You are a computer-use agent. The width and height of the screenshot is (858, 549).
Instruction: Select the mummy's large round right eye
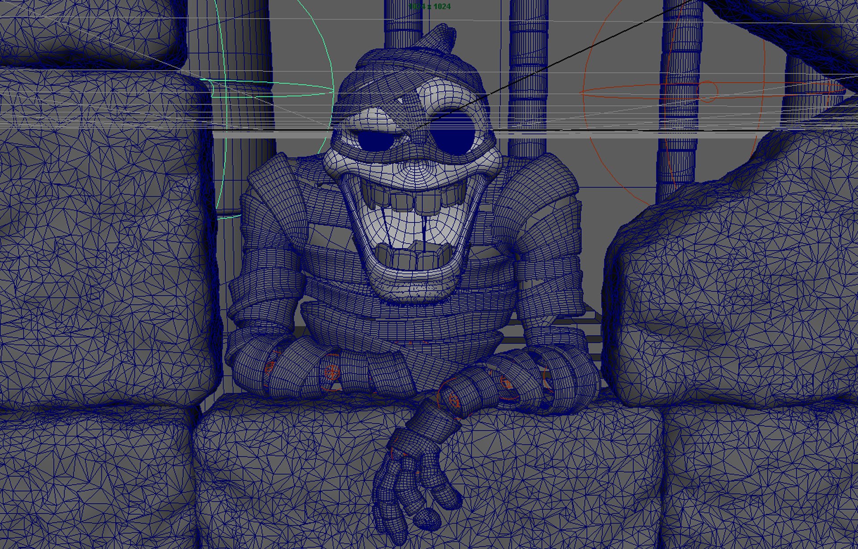coord(453,132)
